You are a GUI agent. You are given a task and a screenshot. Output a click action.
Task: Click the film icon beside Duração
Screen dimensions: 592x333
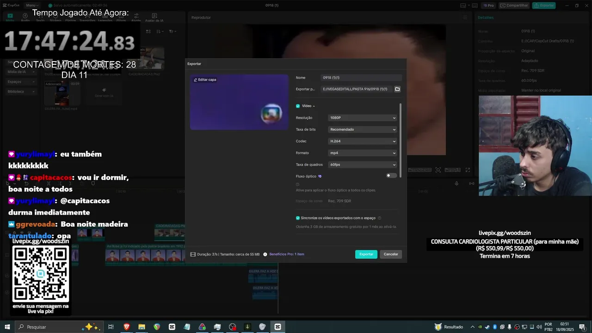[193, 254]
